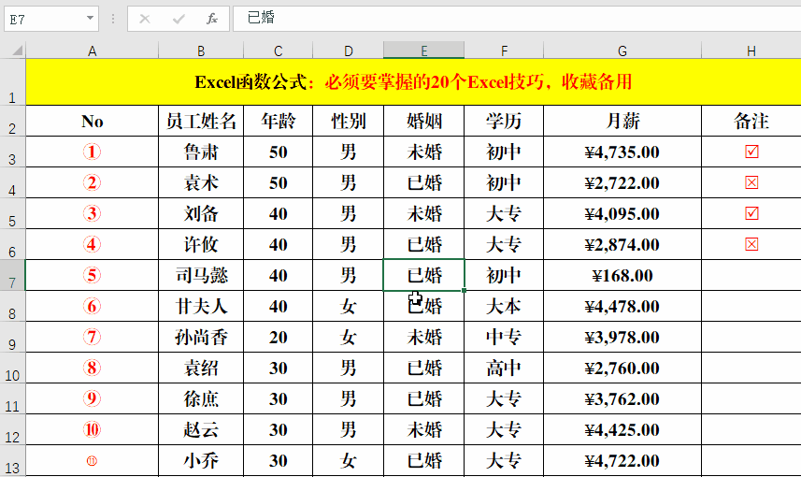
Task: Select column B header
Action: pos(201,51)
